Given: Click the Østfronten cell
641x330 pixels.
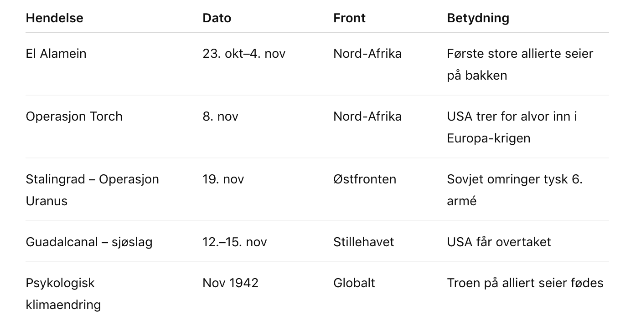Looking at the screenshot, I should [x=365, y=179].
